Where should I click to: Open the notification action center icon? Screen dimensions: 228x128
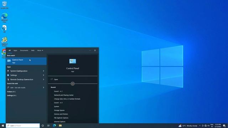pos(224,126)
